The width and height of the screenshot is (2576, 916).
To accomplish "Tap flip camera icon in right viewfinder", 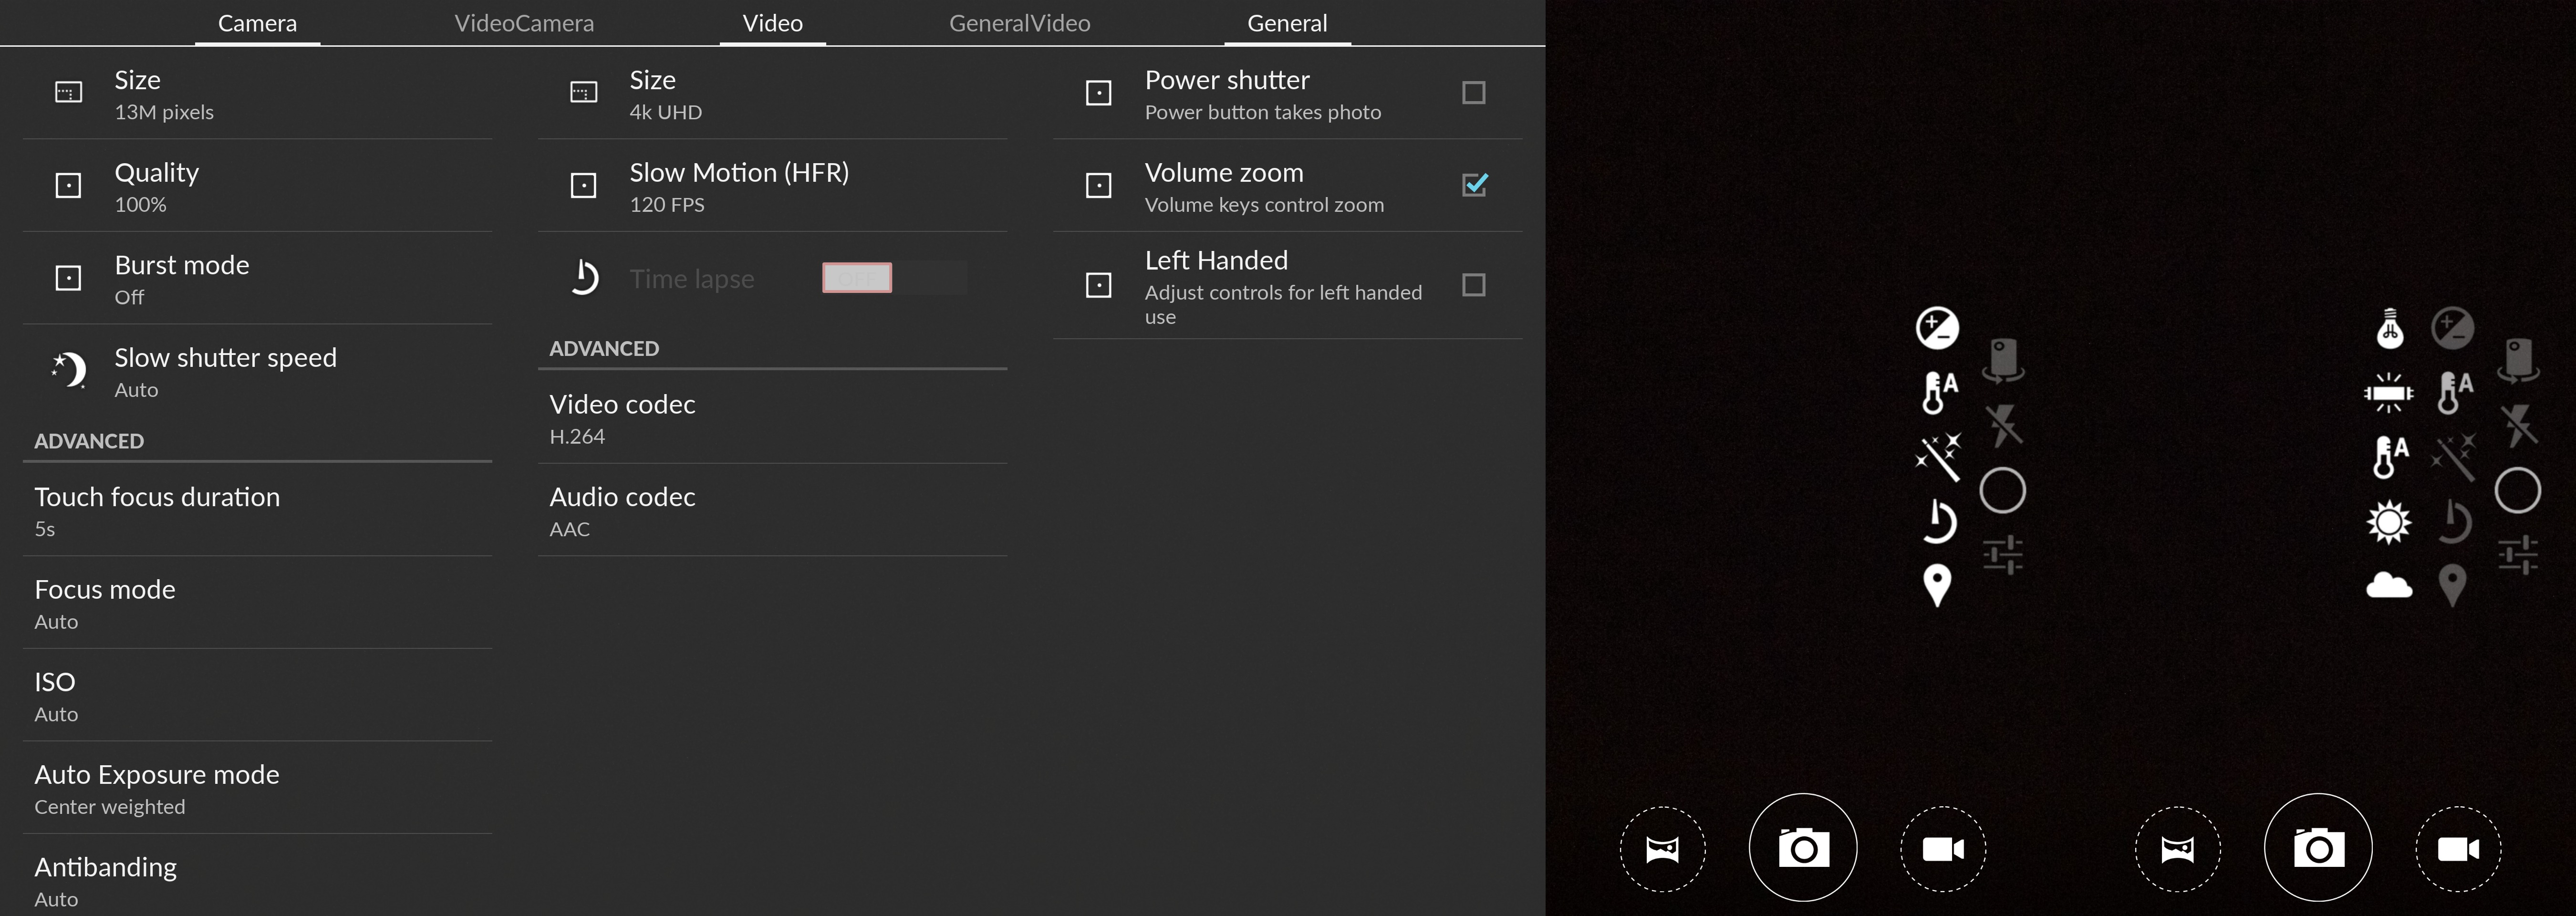I will (2518, 360).
